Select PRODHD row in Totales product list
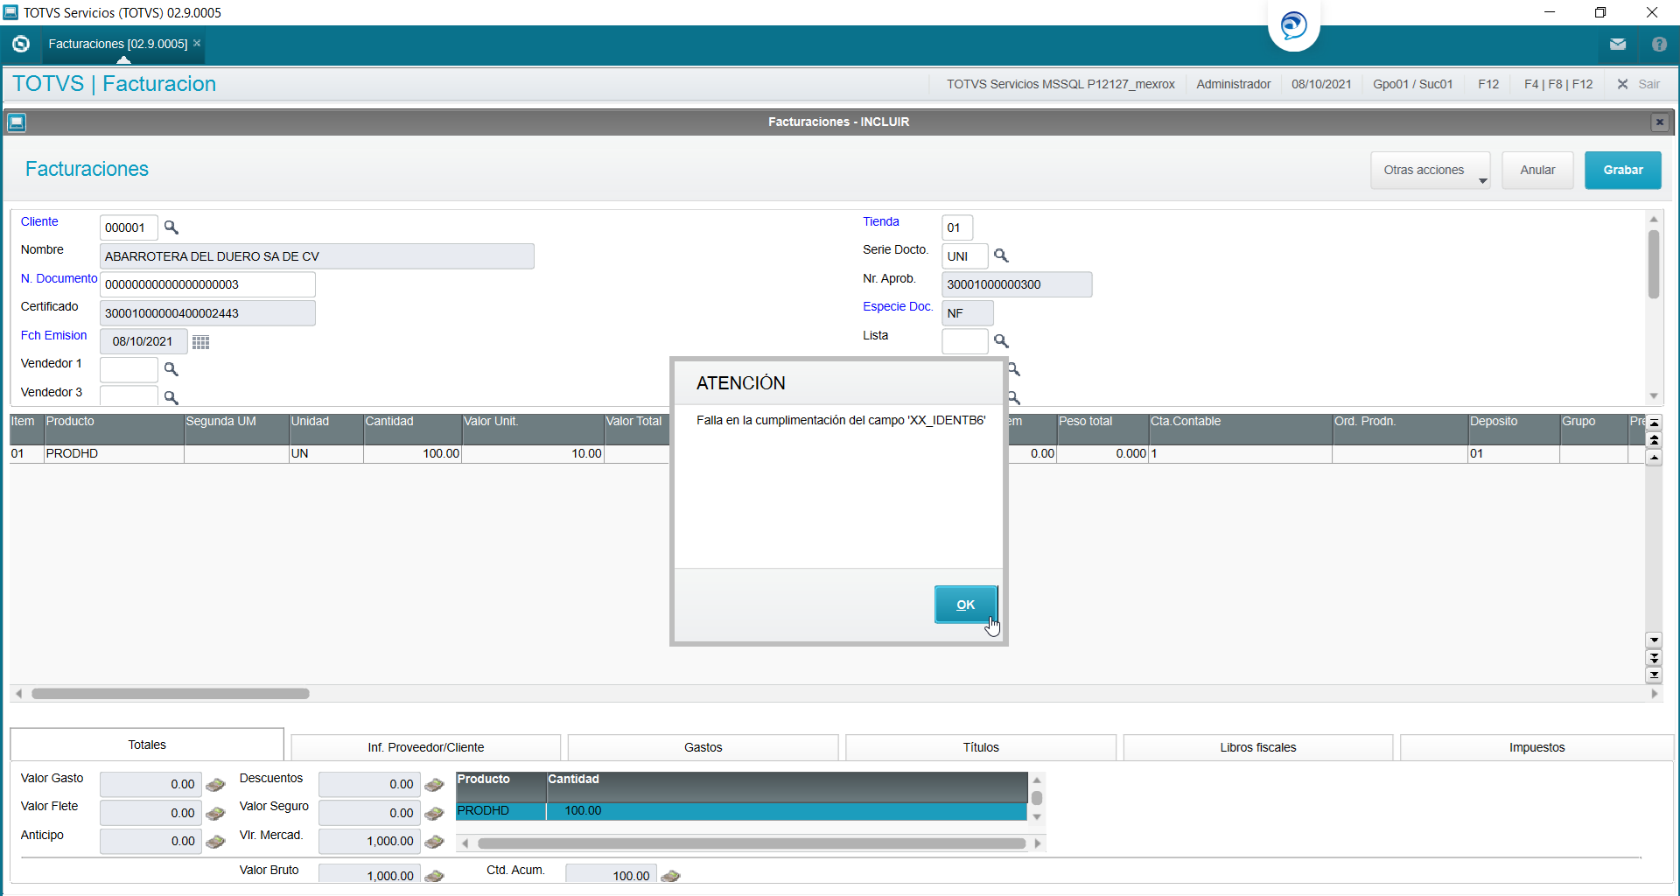Screen dimensions: 1680x896 point(741,811)
